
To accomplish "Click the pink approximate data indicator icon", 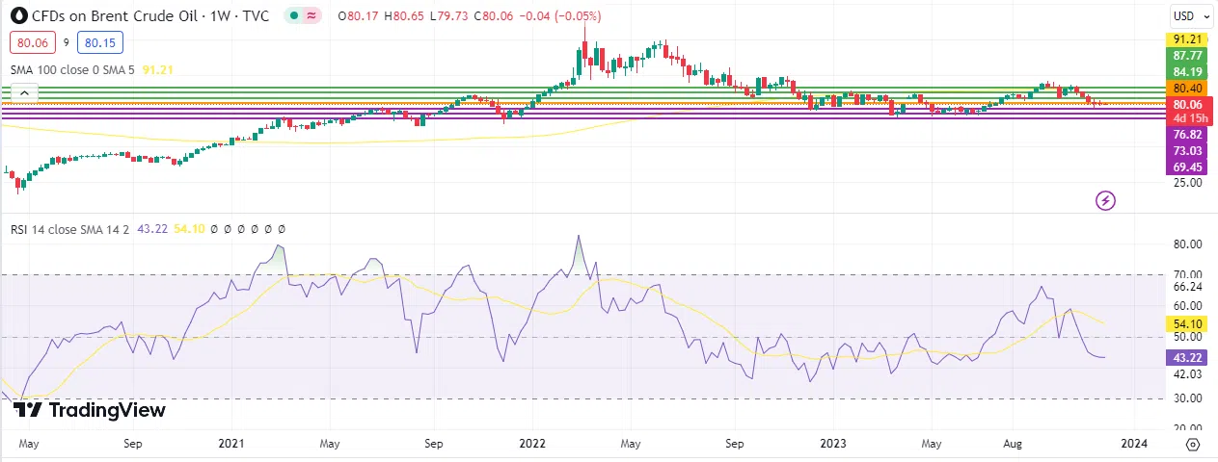I will (311, 16).
